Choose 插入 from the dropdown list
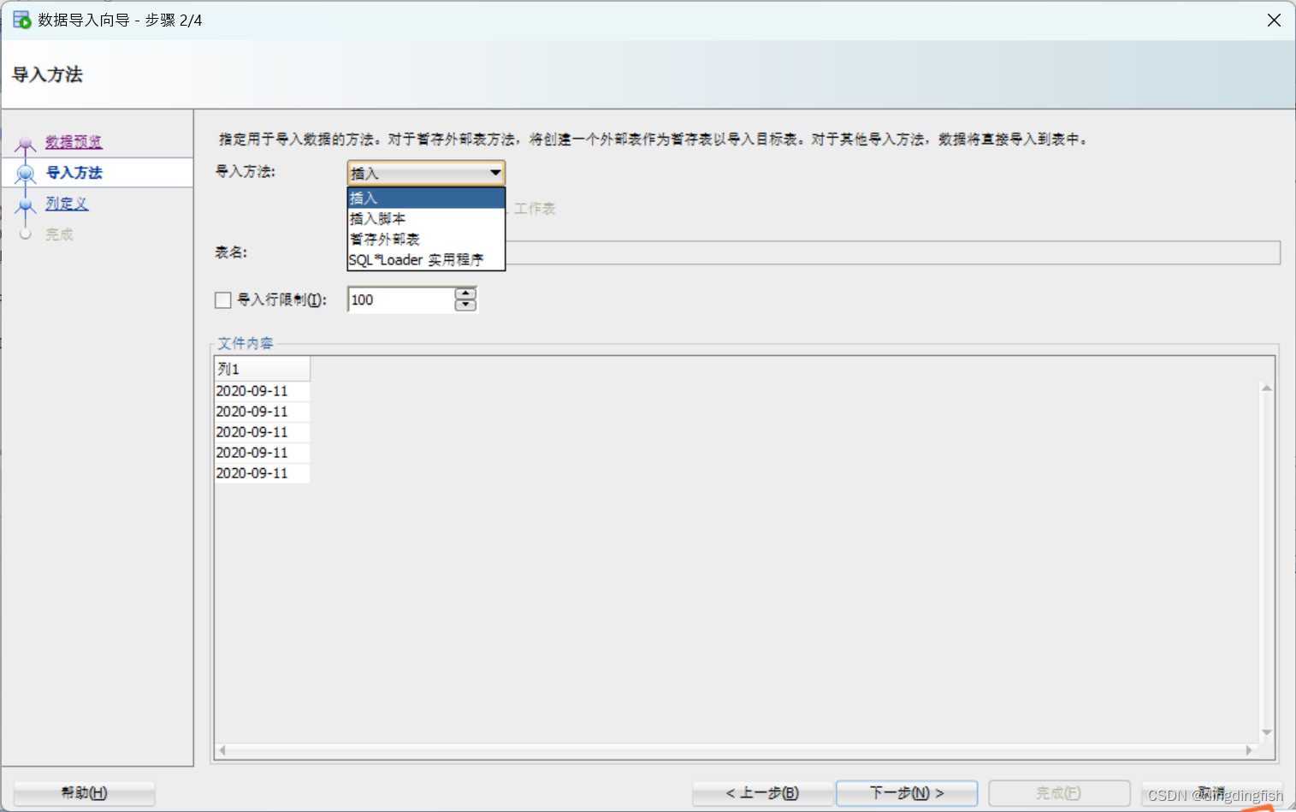 coord(426,199)
